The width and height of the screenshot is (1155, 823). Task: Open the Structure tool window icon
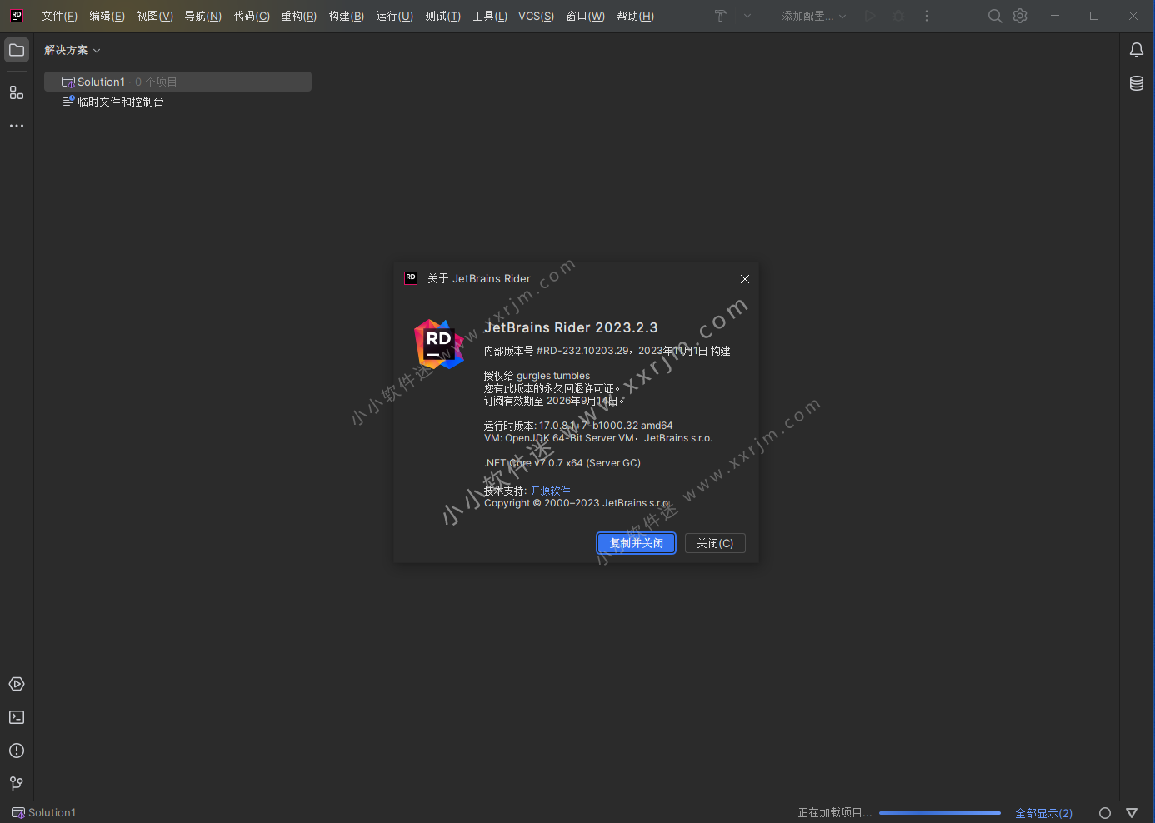17,92
